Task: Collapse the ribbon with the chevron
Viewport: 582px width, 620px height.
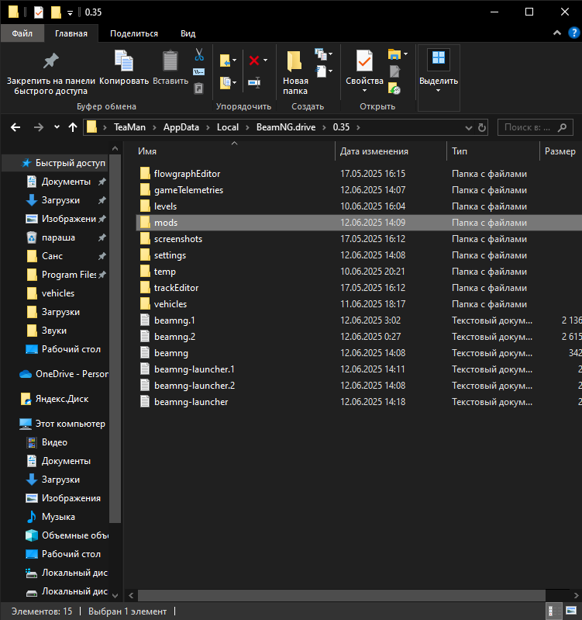Action: [556, 33]
